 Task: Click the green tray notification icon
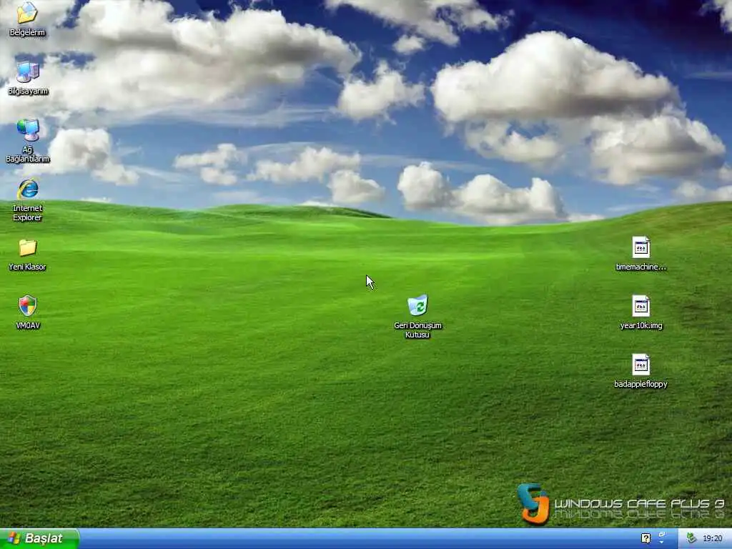(x=691, y=538)
